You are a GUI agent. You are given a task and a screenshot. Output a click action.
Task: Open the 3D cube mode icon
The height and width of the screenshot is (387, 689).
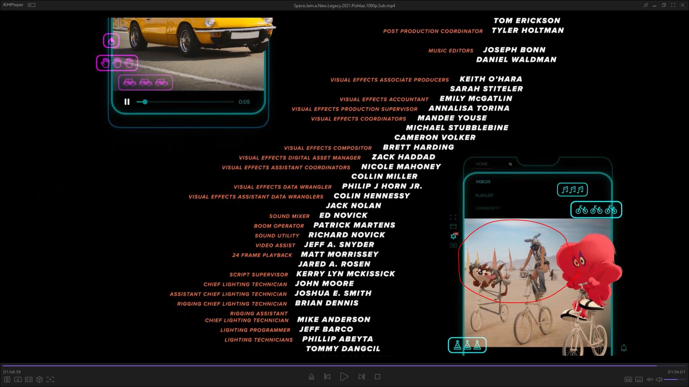click(x=39, y=379)
